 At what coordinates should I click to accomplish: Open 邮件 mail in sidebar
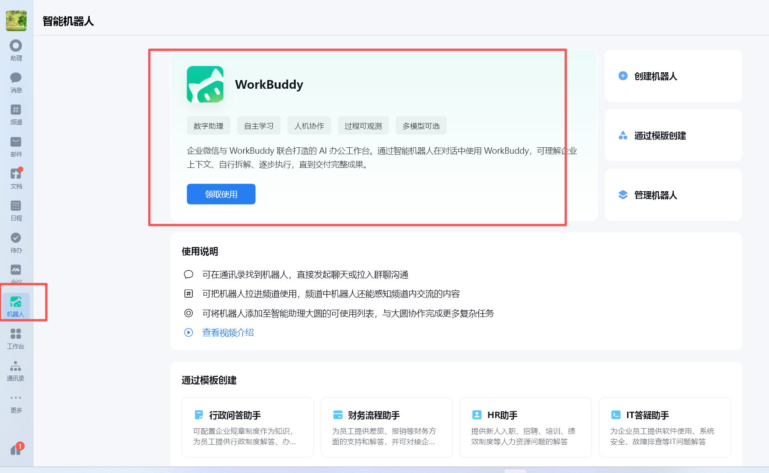click(x=16, y=146)
